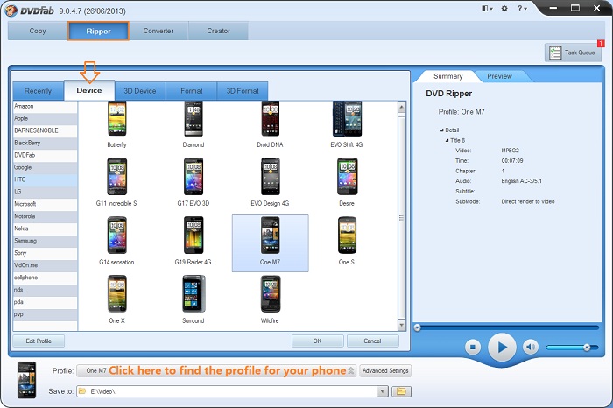Viewport: 613px width, 408px height.
Task: Select Apple in brand list
Action: [45, 118]
